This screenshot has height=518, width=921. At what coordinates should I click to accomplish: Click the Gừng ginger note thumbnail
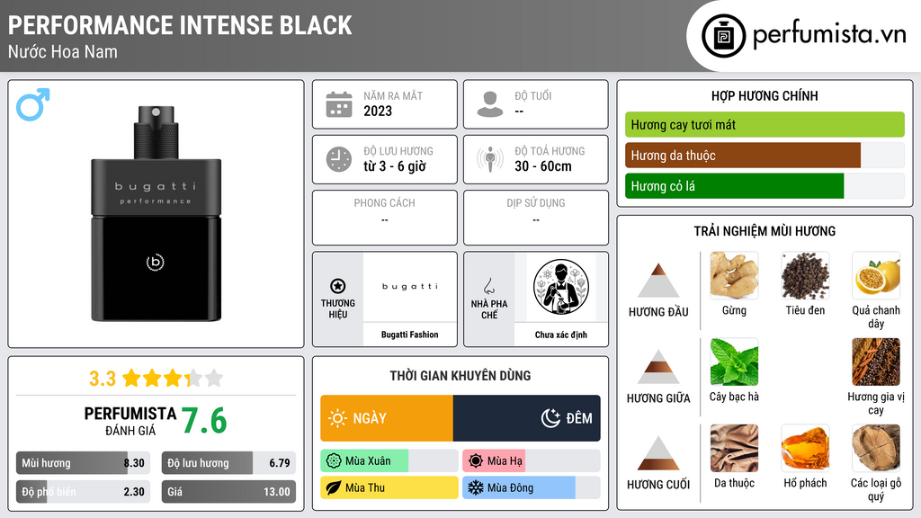tap(734, 275)
